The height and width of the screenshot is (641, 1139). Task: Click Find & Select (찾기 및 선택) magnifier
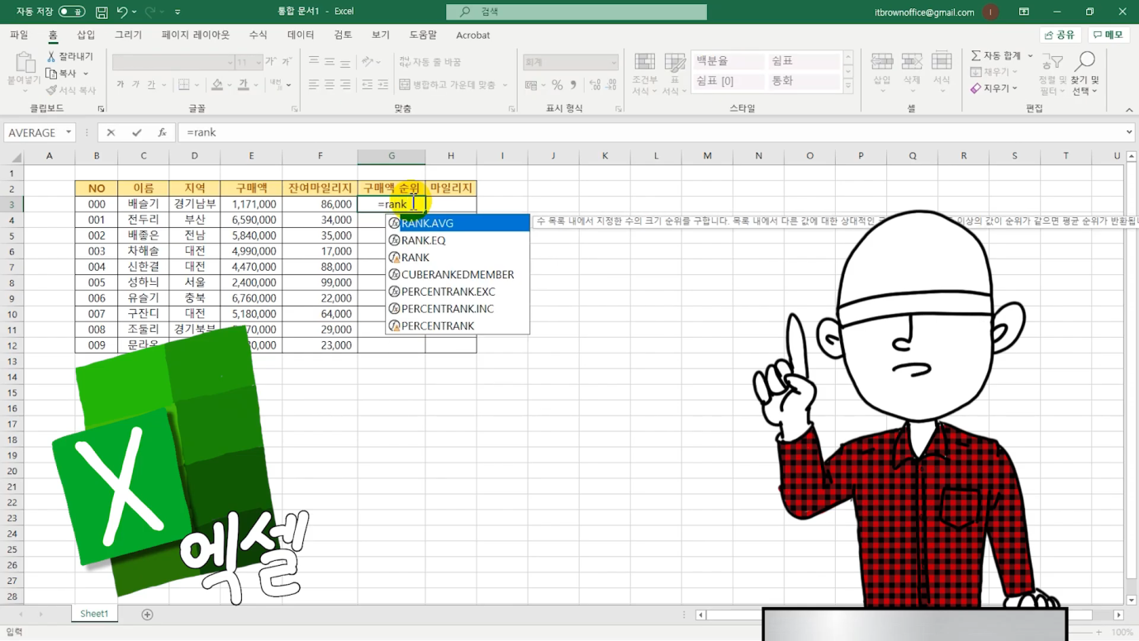click(x=1084, y=61)
